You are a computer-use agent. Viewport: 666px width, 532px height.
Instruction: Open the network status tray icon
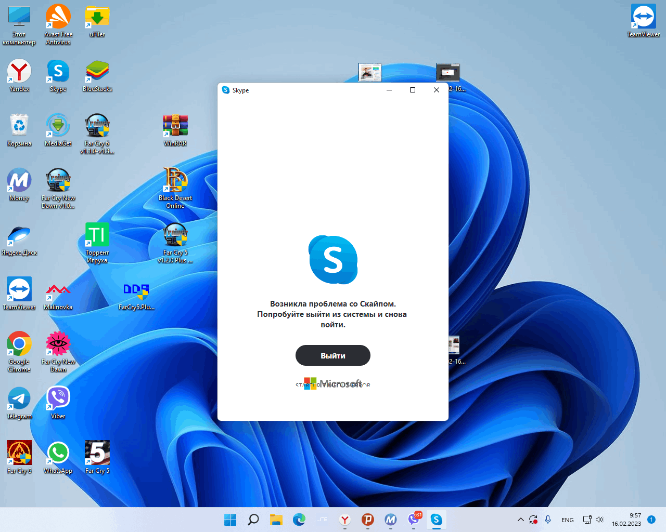point(587,520)
